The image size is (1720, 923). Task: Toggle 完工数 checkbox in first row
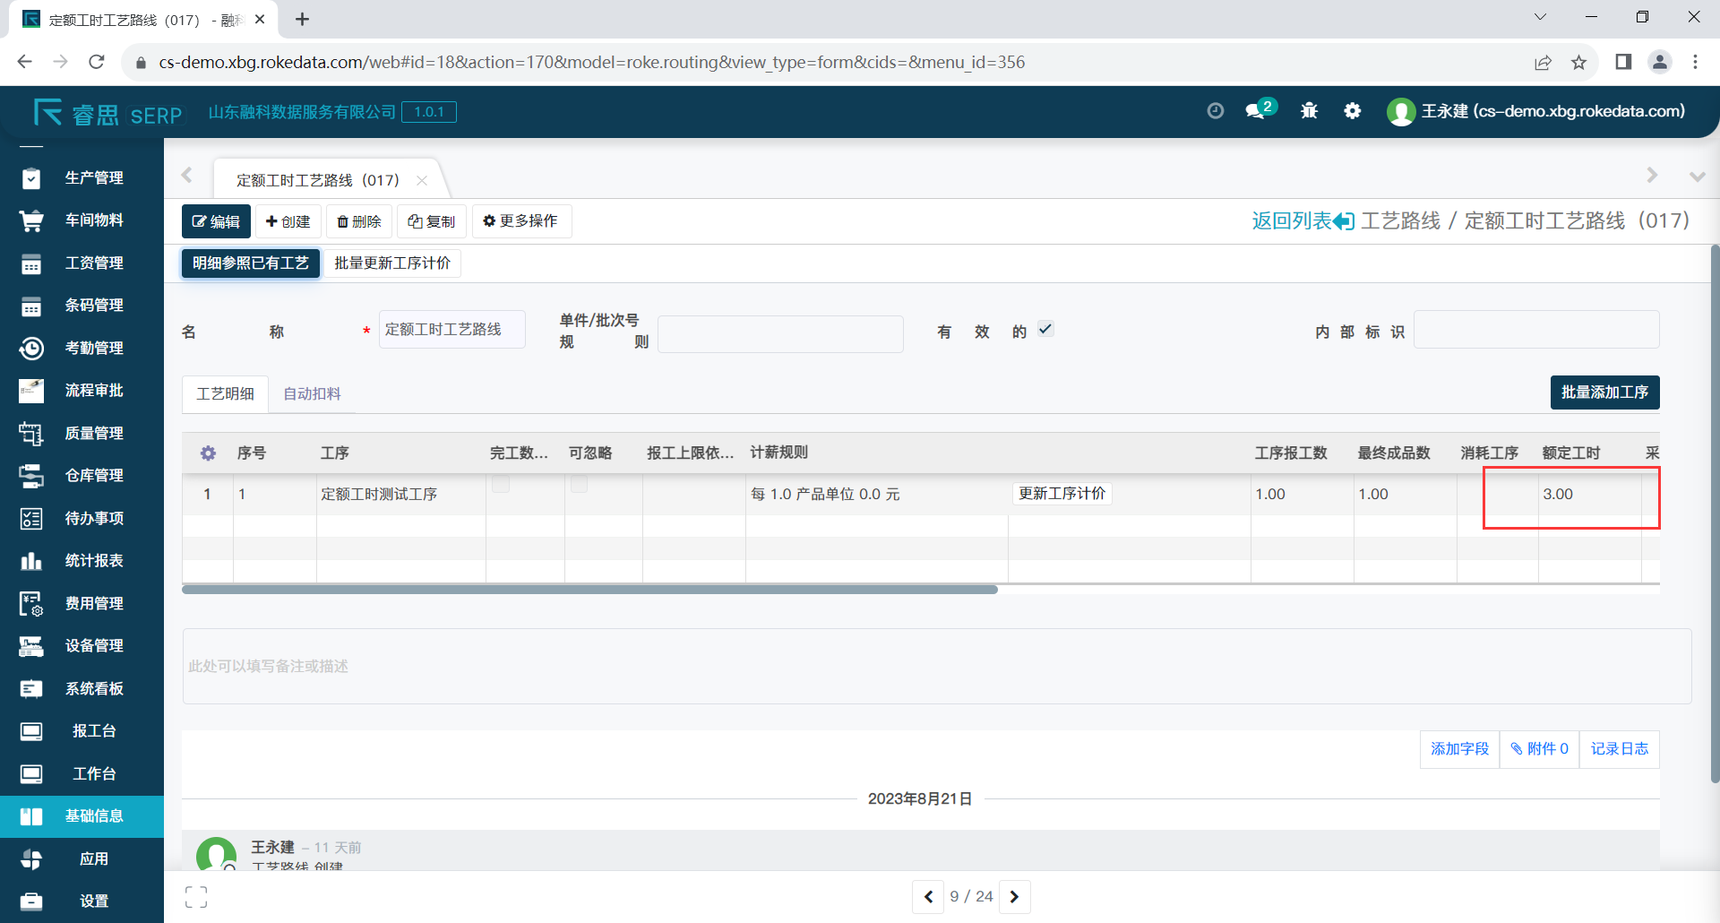pyautogui.click(x=501, y=485)
